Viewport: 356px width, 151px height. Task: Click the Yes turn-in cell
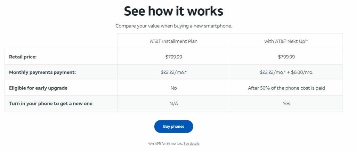[x=286, y=104]
